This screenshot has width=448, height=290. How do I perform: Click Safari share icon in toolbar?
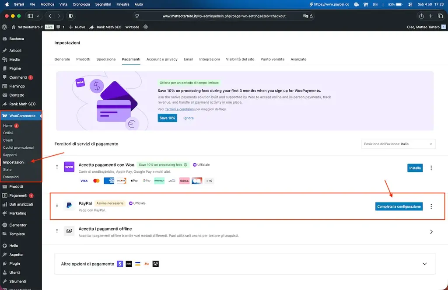coord(421,16)
